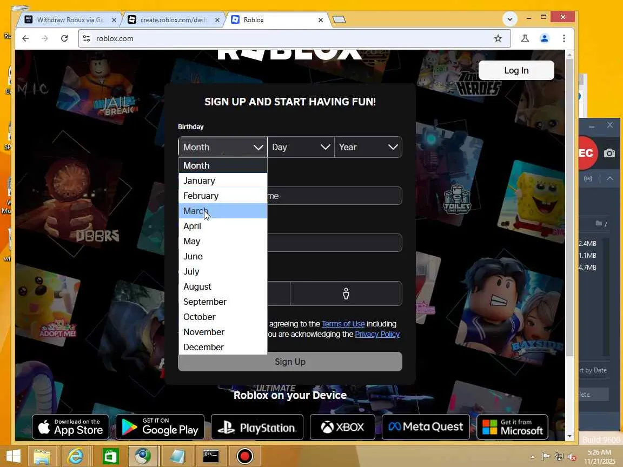Open the Chrome profile avatar
Screen dimensions: 623x467
[545, 38]
